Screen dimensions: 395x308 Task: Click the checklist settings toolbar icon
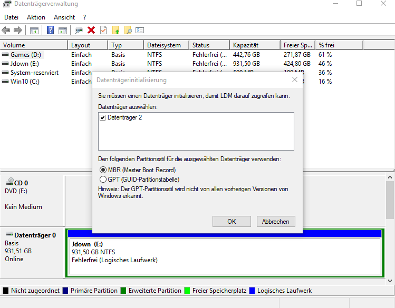140,30
